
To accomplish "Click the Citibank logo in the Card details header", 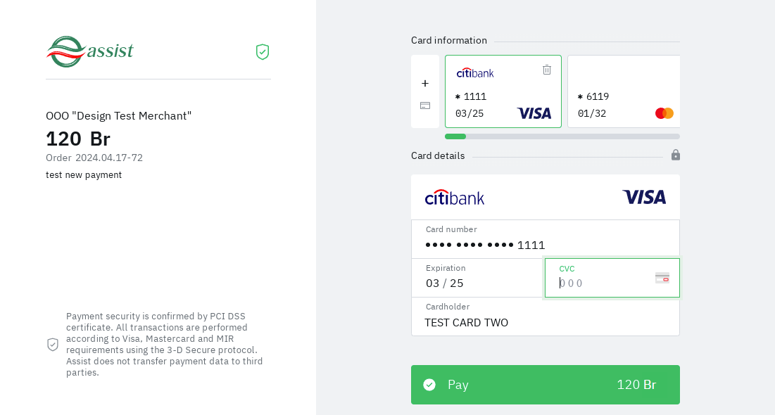I will [x=455, y=197].
